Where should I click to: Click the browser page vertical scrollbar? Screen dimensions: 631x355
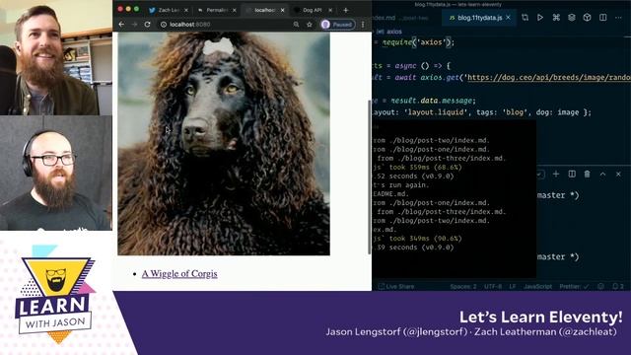(370, 177)
